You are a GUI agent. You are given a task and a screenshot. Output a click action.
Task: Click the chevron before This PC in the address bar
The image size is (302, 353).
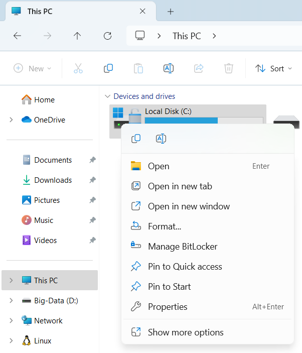[x=159, y=36]
